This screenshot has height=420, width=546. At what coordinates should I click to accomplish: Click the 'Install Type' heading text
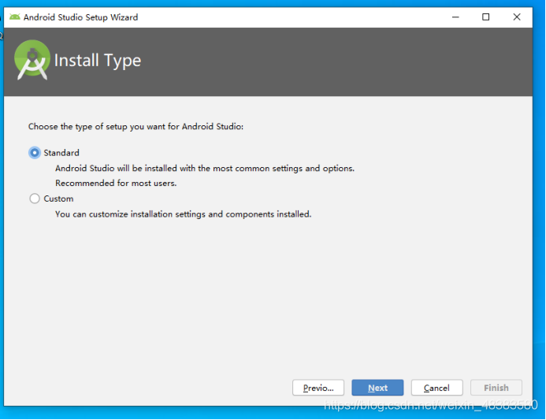98,61
